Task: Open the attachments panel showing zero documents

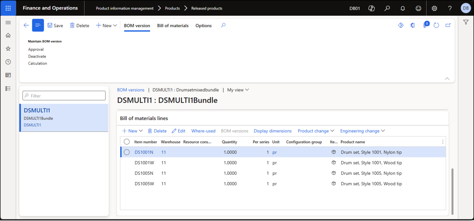Action: coord(425,25)
